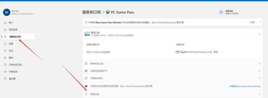
Task: Expand the 取消订阅 row chevron
Action: coord(259,94)
